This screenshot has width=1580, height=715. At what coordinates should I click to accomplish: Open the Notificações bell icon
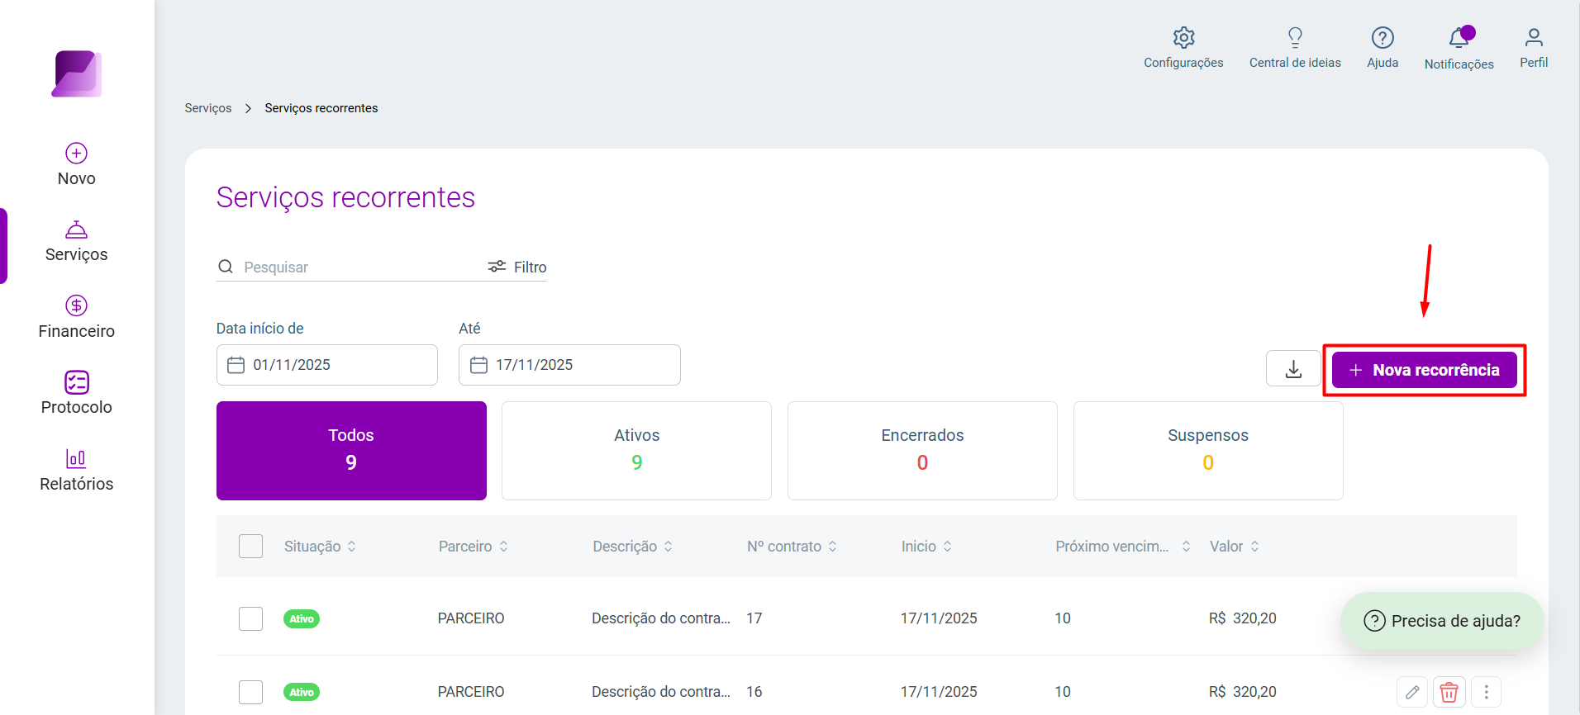click(1459, 38)
